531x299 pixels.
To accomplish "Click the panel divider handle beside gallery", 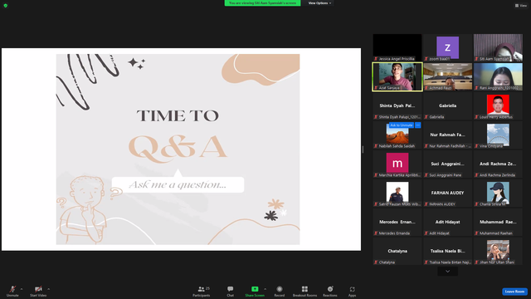I will pos(363,149).
